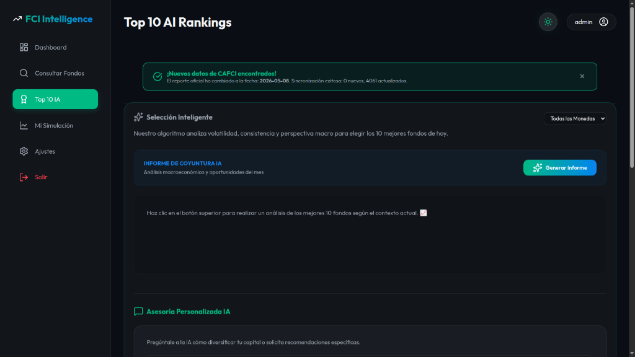Open the admin account menu
The height and width of the screenshot is (357, 635).
point(591,22)
